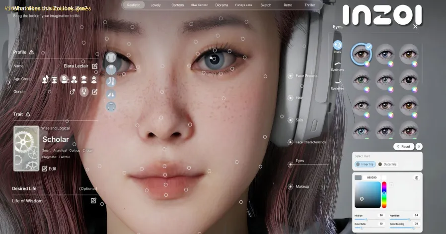Close the Eyes panel
The image size is (446, 234).
[x=415, y=26]
